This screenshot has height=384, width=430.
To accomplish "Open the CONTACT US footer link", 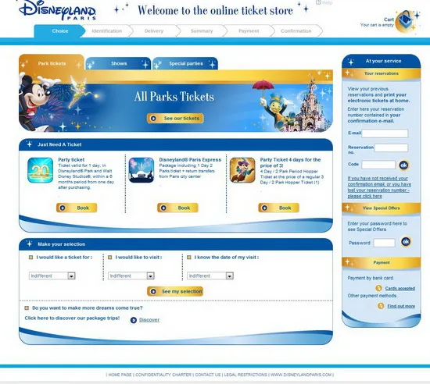I will [x=208, y=375].
